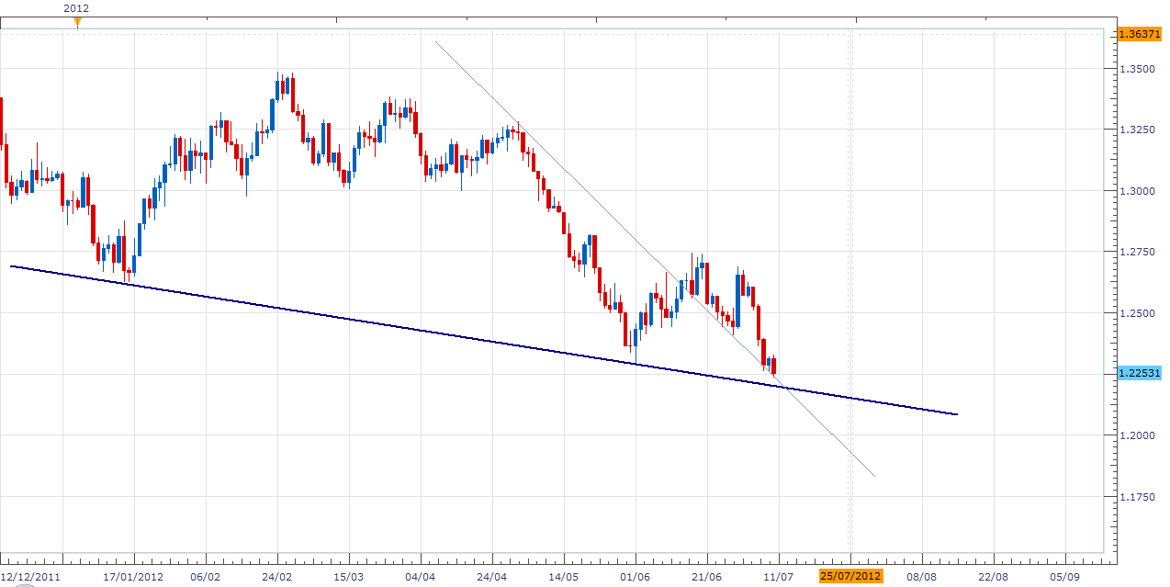Click the 21/06 date axis label
The width and height of the screenshot is (1170, 587).
coord(707,576)
